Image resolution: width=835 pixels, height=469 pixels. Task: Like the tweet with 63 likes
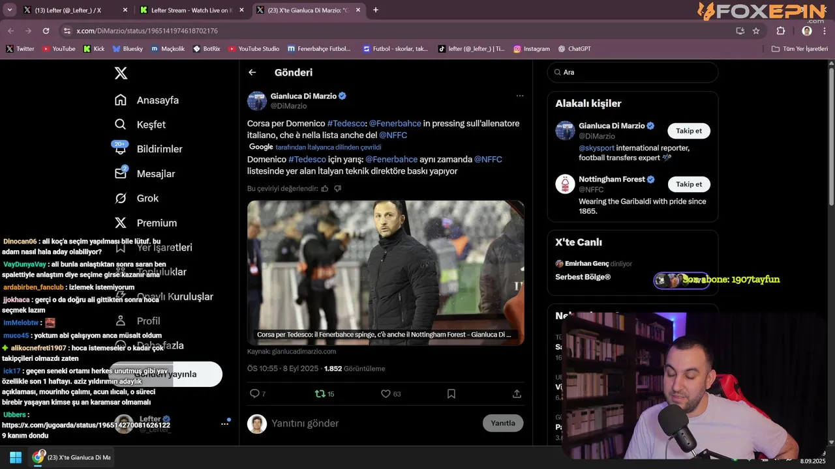coord(391,393)
